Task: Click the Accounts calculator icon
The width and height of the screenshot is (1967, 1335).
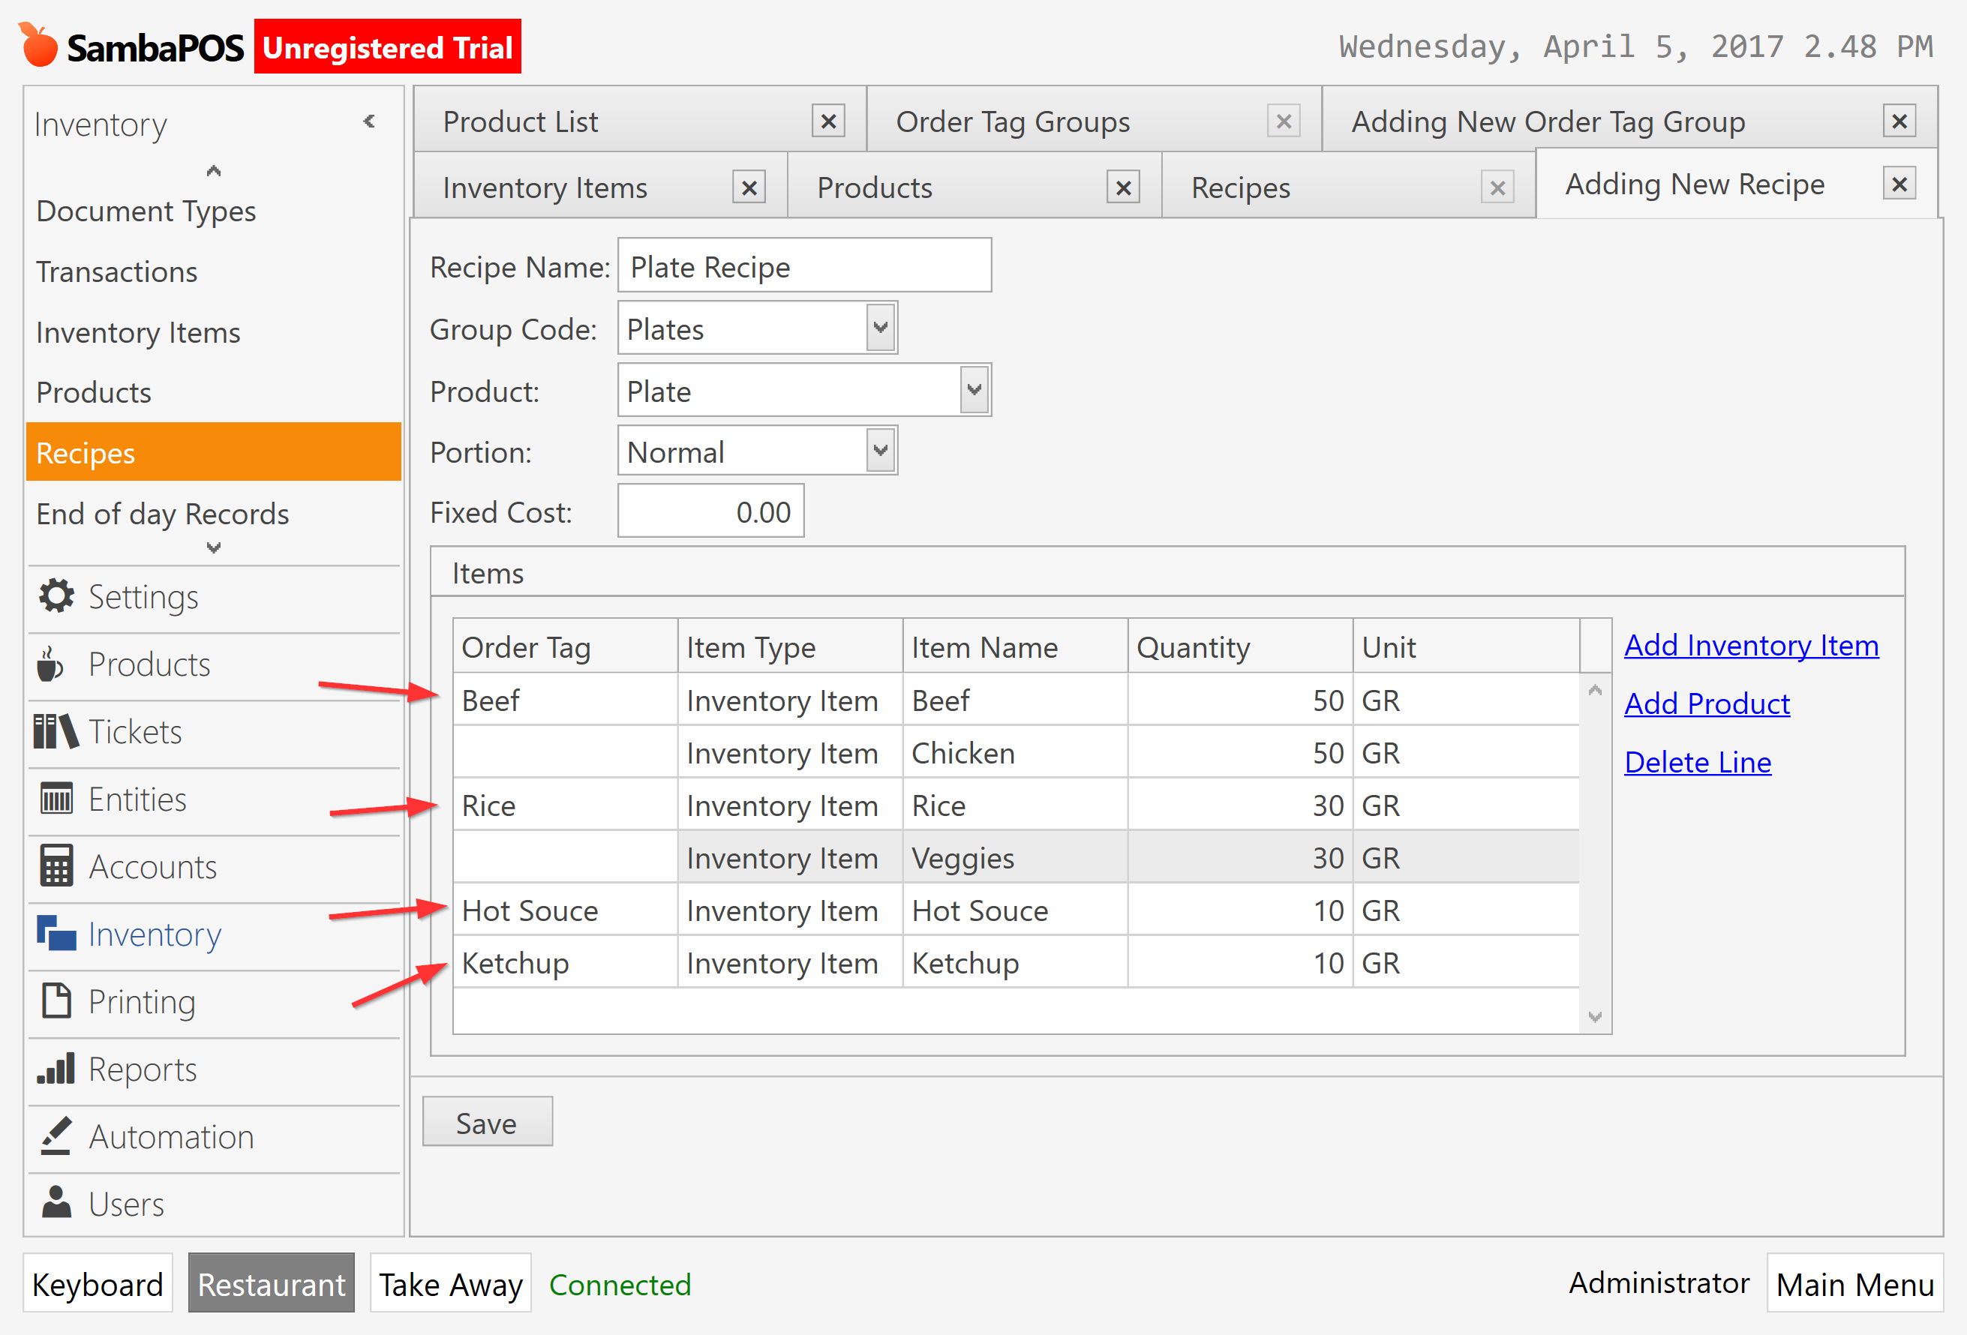Action: pos(57,865)
